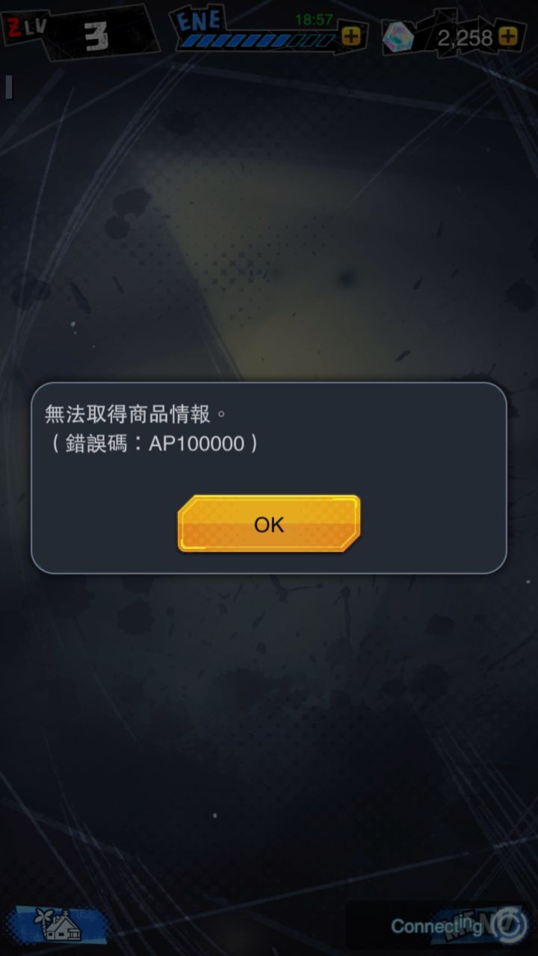Tap the 18:57 energy recovery timer
Screen dimensions: 538x956
coord(314,20)
